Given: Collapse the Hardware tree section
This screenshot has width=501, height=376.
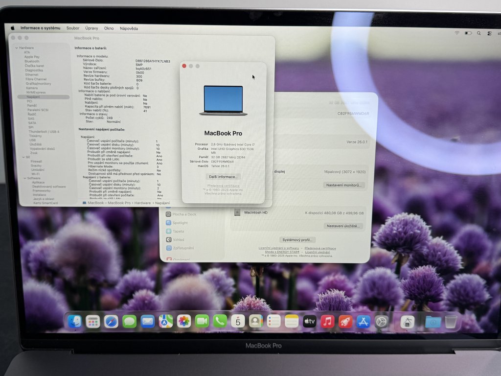Looking at the screenshot, I should pyautogui.click(x=16, y=48).
